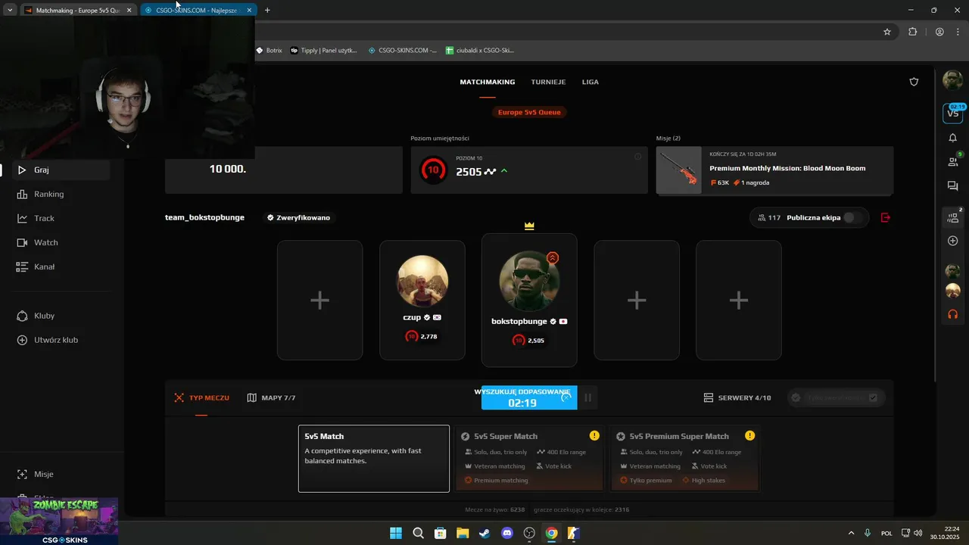Click info icon in Poziom umiejętności card
This screenshot has height=545, width=969.
point(637,157)
